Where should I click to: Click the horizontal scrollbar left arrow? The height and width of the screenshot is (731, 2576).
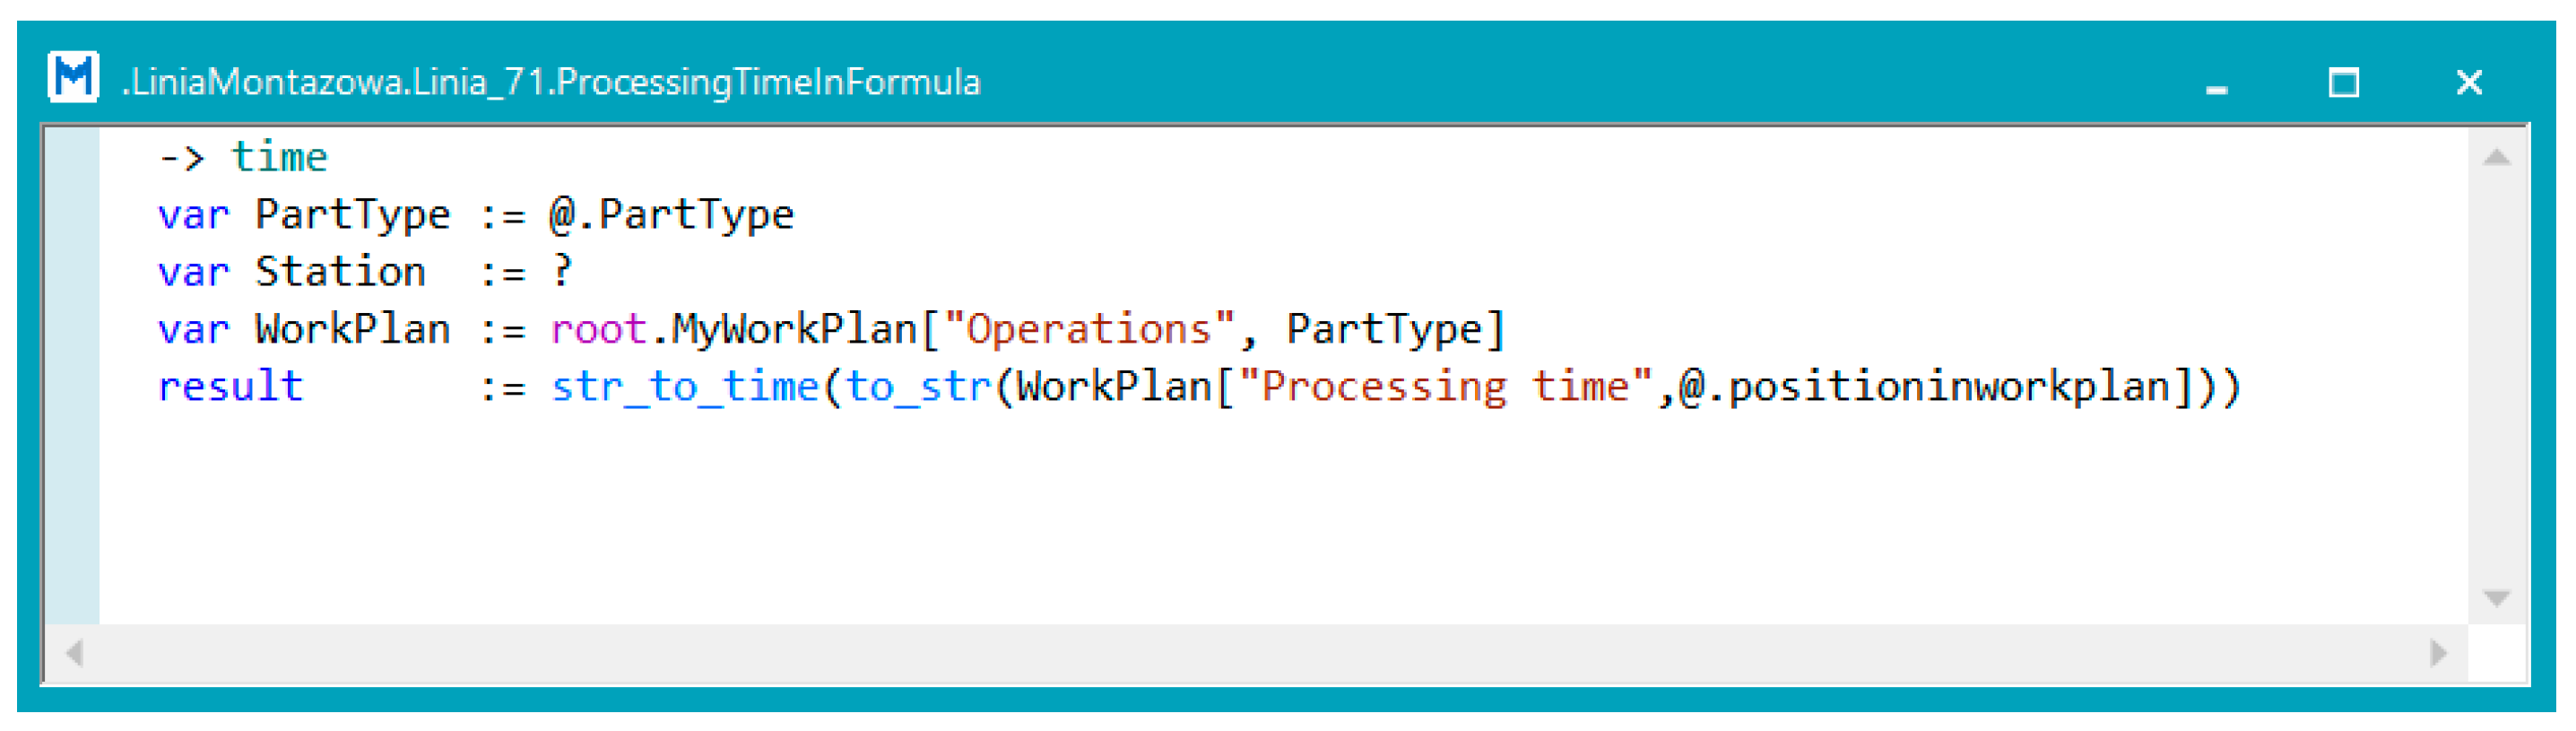(74, 654)
